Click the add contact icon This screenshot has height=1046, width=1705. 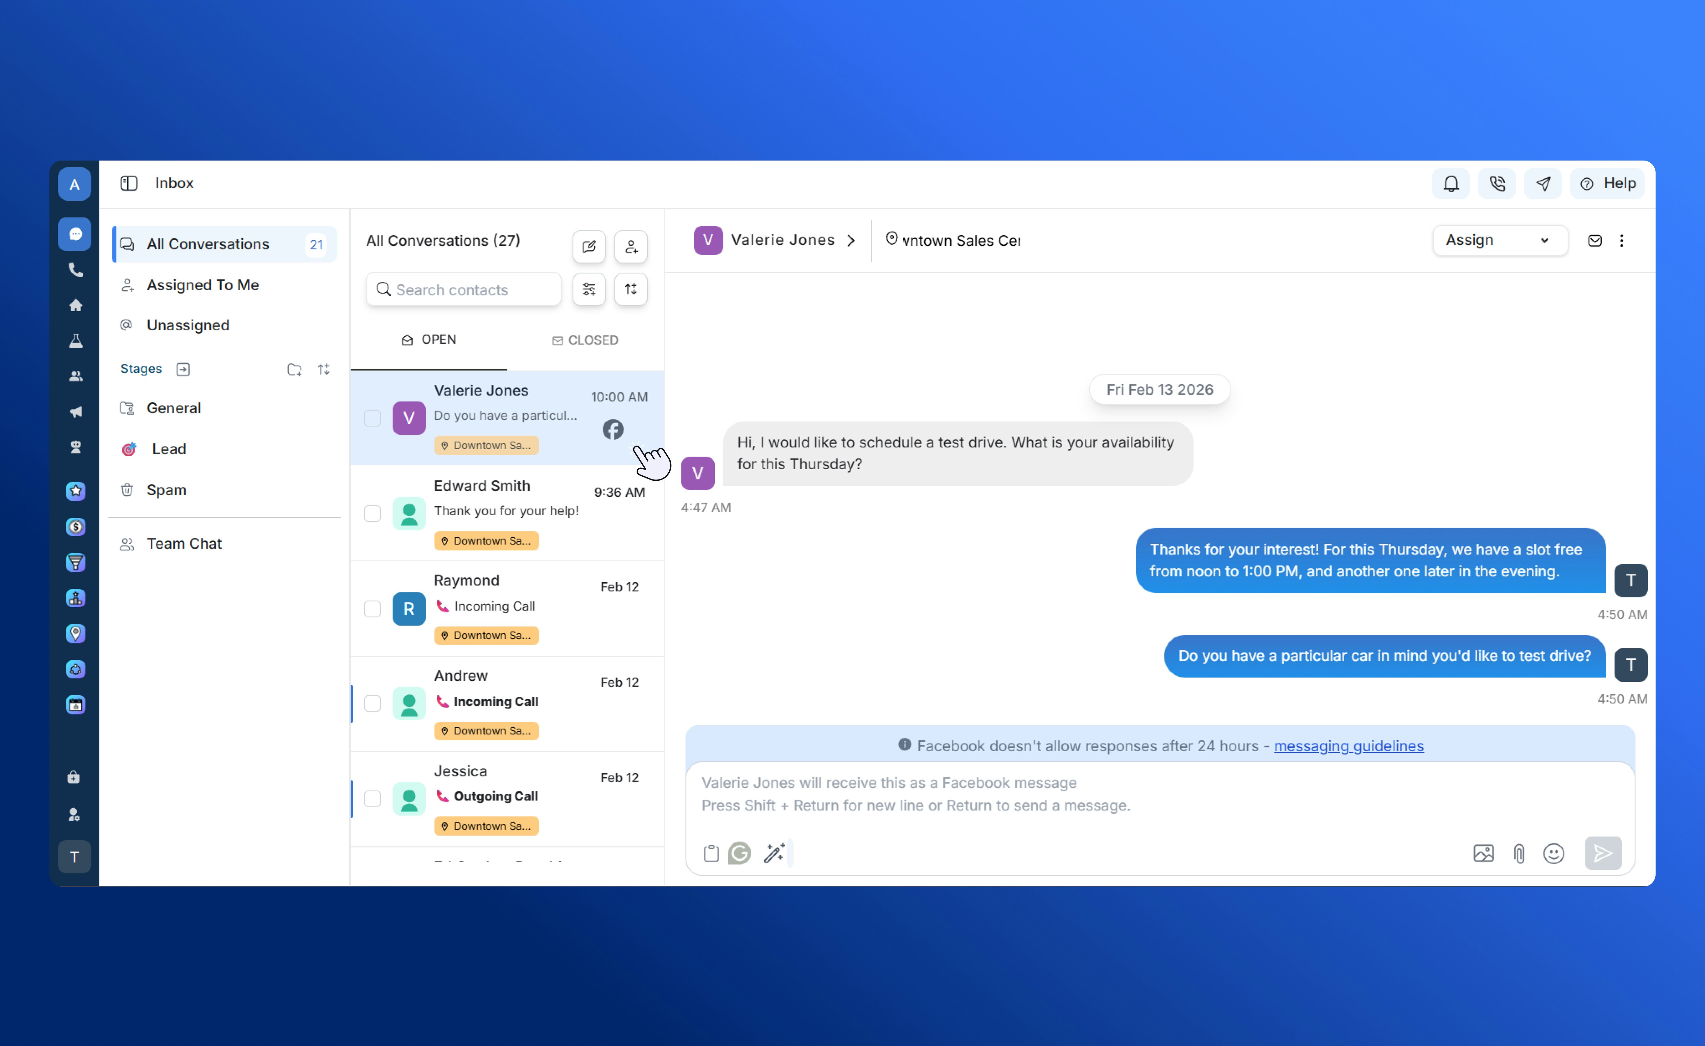pos(630,246)
